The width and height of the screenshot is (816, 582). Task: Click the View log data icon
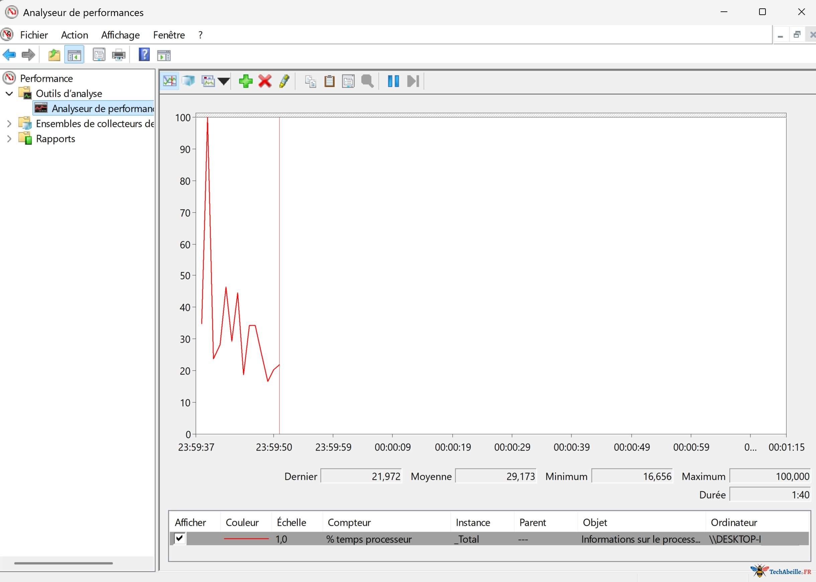coord(188,81)
